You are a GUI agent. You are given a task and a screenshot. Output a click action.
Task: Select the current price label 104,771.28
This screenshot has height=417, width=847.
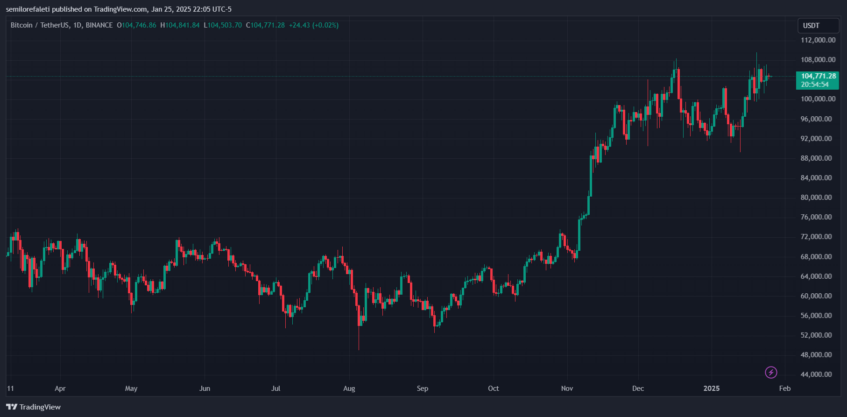pyautogui.click(x=819, y=76)
